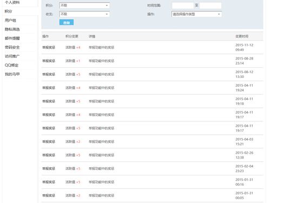Open the 访问推广 sidebar entry

point(12,56)
